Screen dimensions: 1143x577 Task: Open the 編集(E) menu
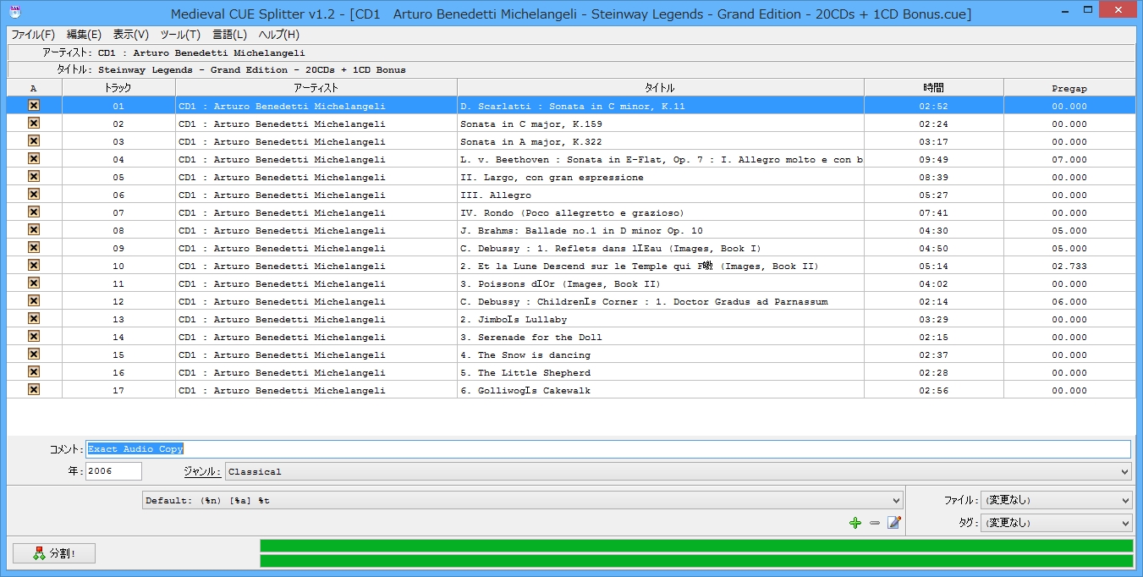[x=84, y=35]
